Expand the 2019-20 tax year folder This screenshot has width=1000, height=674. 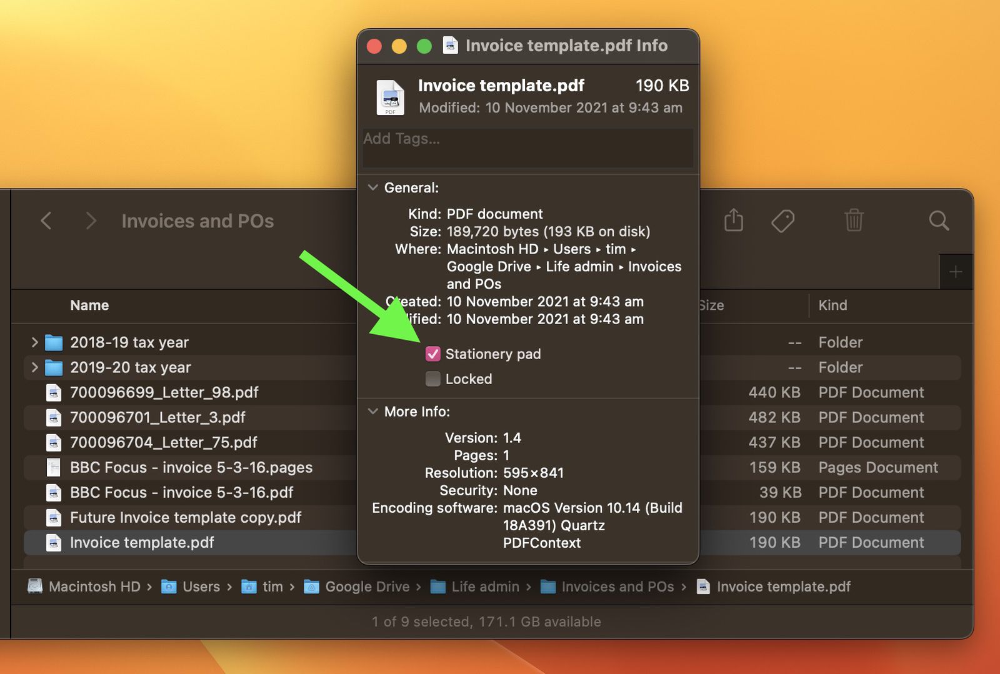tap(34, 367)
